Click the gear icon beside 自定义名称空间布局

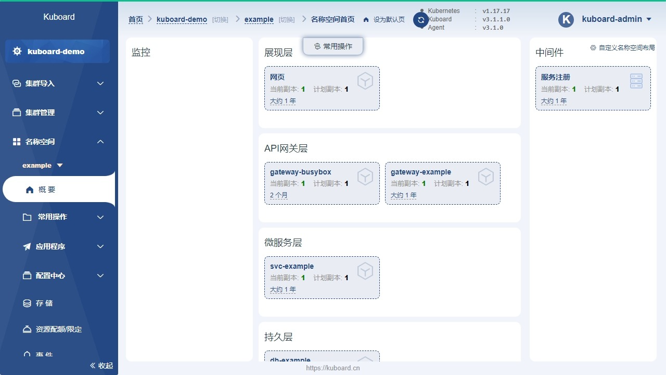(x=593, y=47)
